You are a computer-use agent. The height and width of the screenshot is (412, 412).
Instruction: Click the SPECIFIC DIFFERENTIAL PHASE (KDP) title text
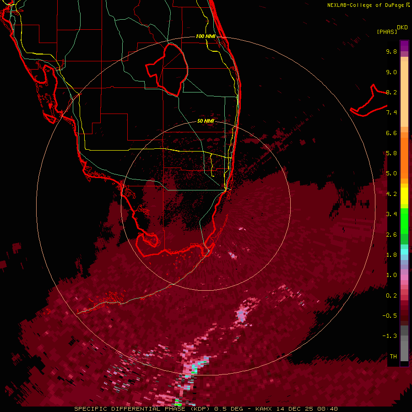click(x=142, y=409)
